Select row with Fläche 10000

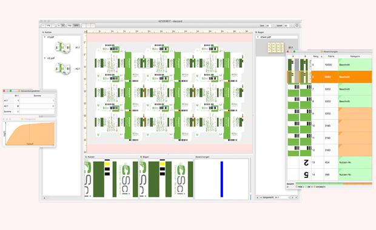(329, 65)
